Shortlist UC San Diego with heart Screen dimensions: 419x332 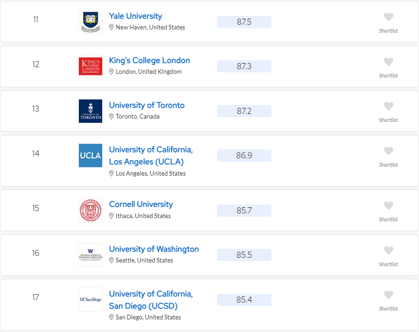388,295
